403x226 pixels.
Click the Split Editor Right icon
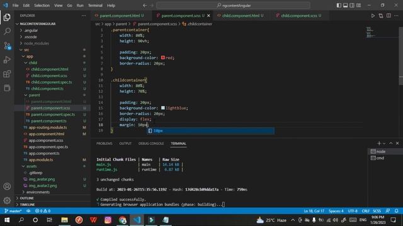click(389, 16)
